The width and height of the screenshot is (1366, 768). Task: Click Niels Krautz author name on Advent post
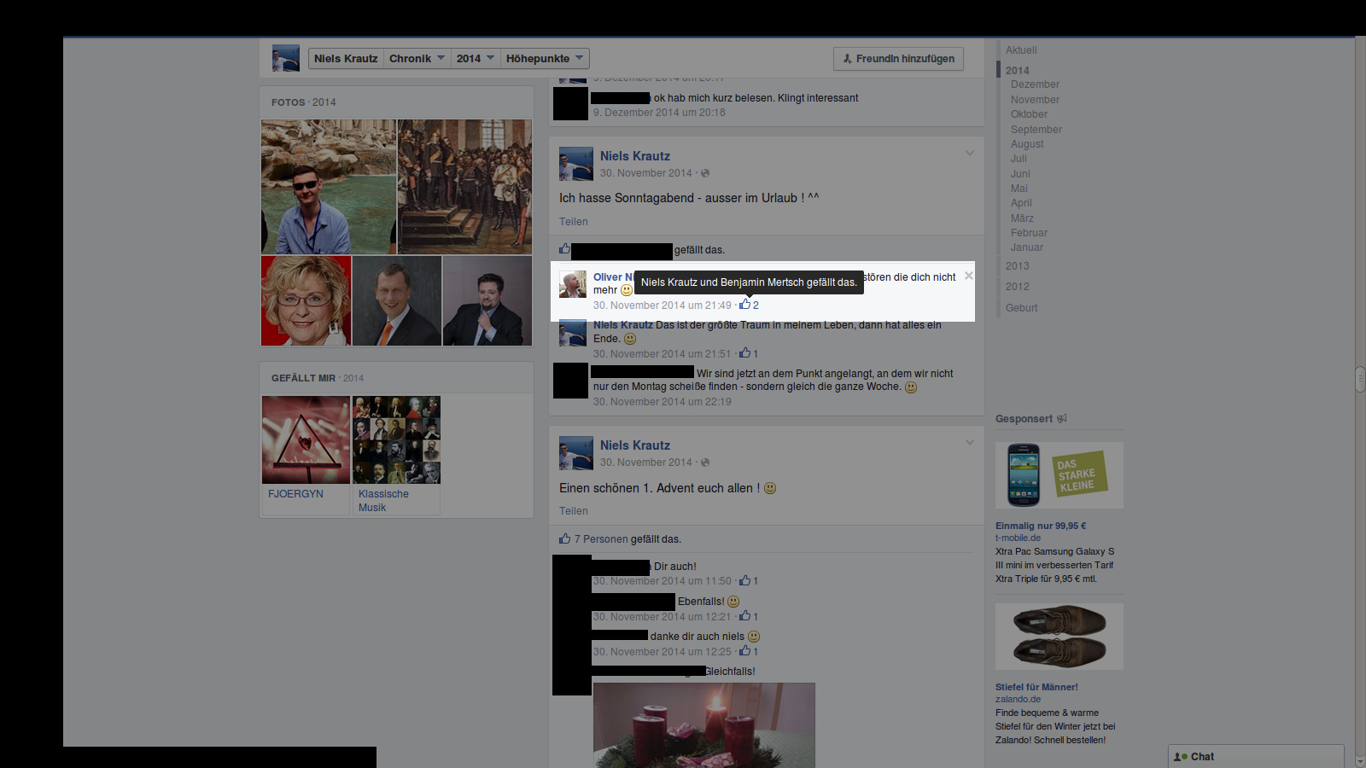click(x=635, y=445)
